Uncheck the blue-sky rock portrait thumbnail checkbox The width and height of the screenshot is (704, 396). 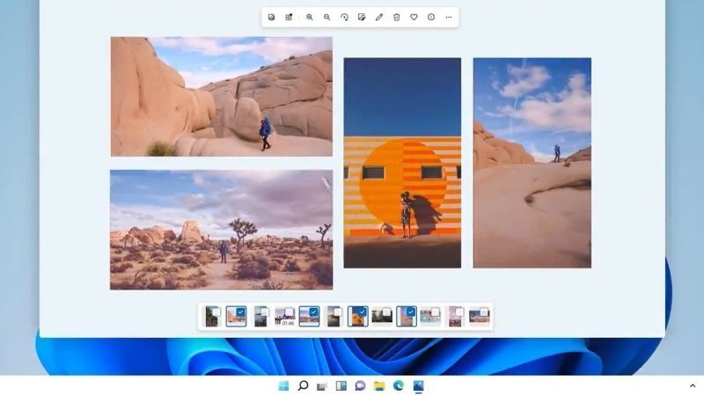click(x=411, y=312)
